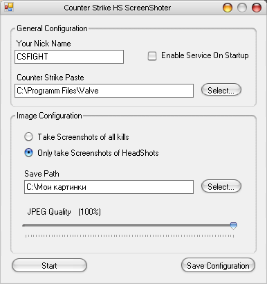Click the Your Nick Name field
Screen dimensions: 267x286
(69, 57)
